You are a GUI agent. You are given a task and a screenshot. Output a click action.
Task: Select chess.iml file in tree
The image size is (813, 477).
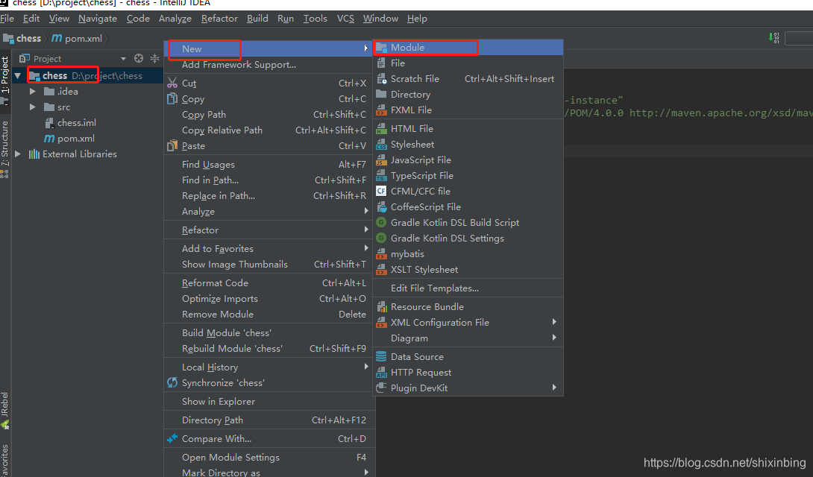click(x=71, y=123)
